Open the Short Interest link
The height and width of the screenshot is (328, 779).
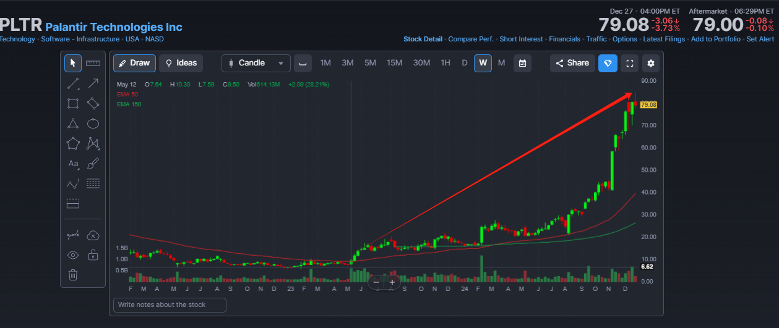click(x=521, y=39)
